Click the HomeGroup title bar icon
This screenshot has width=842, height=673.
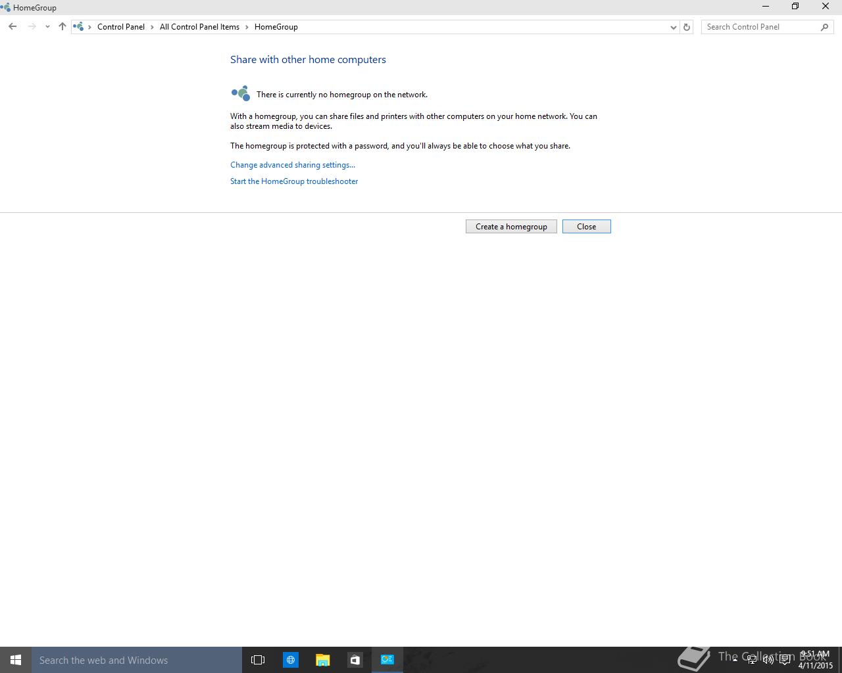(5, 7)
